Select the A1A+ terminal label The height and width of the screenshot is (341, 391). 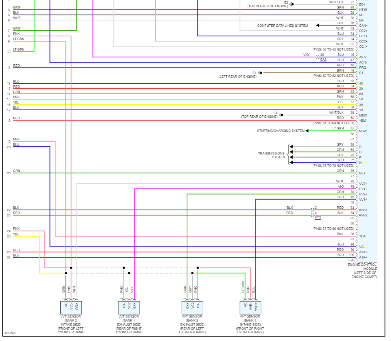coord(363,257)
